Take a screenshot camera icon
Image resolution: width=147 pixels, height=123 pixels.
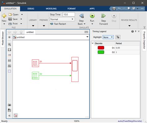(9, 105)
